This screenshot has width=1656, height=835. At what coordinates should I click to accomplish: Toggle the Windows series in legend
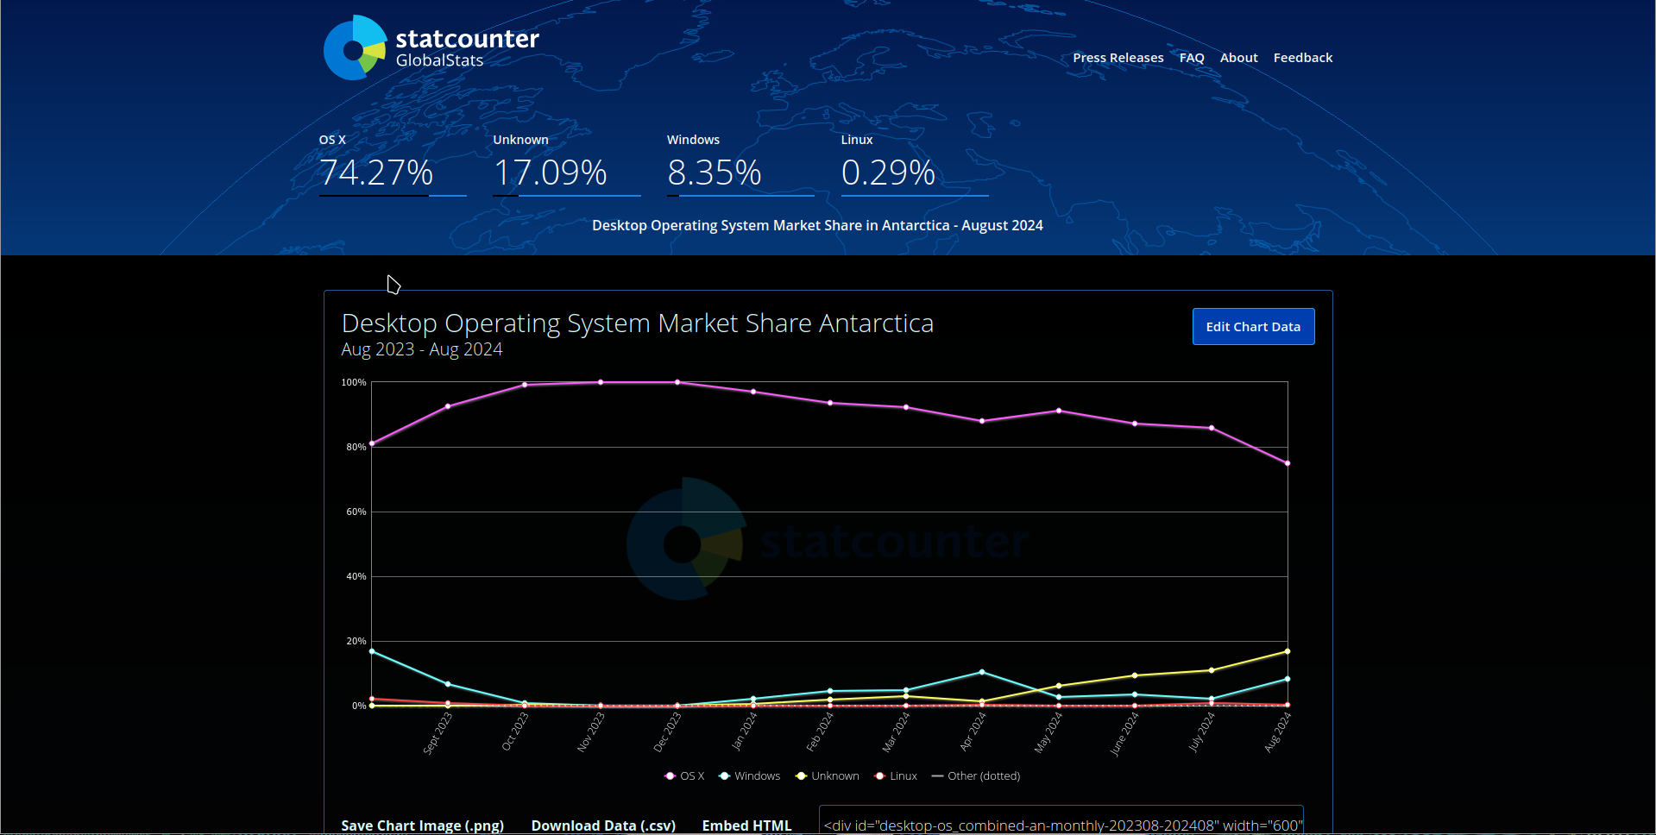point(749,776)
